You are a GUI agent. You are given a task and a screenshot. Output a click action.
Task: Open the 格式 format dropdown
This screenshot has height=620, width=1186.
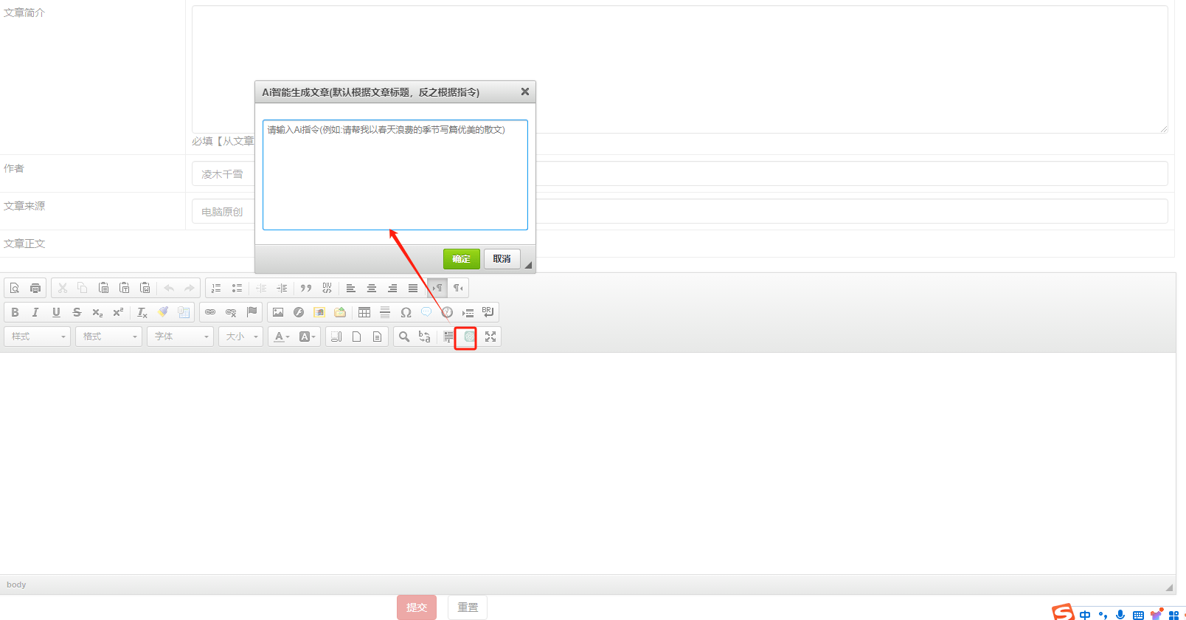click(x=109, y=337)
